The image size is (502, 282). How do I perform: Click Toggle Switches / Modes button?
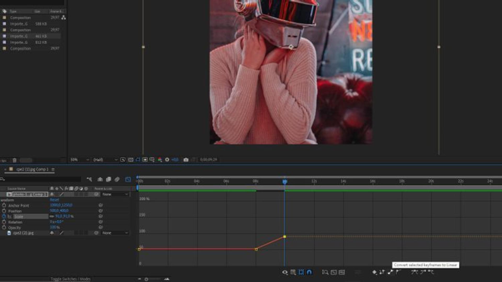click(71, 279)
